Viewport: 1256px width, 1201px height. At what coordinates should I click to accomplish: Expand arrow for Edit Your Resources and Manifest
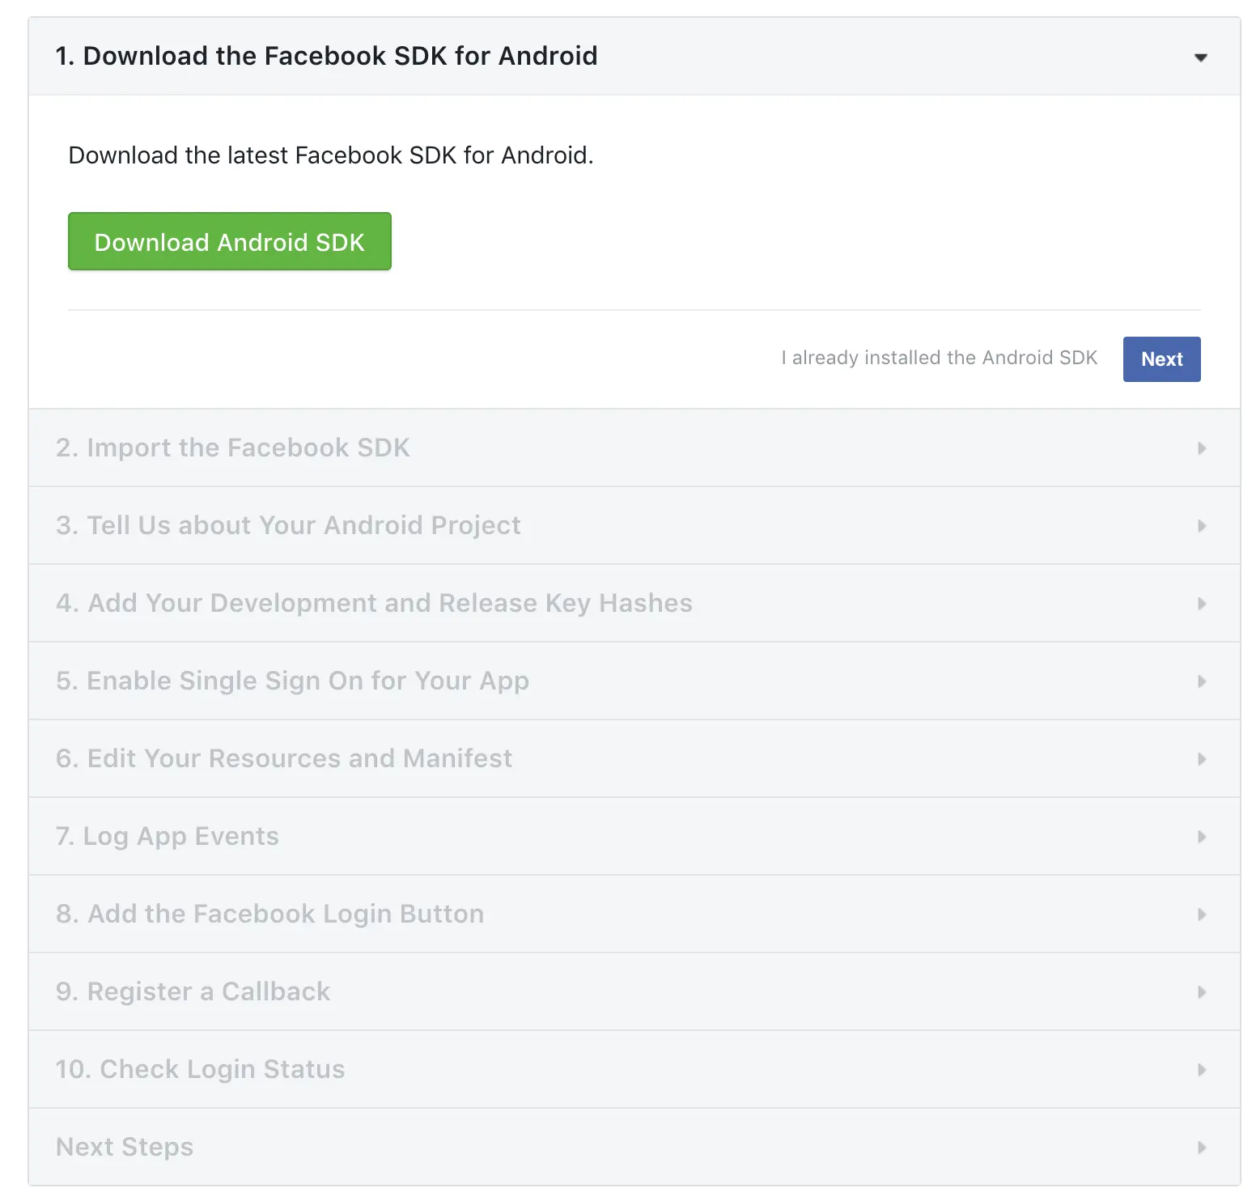[1202, 759]
